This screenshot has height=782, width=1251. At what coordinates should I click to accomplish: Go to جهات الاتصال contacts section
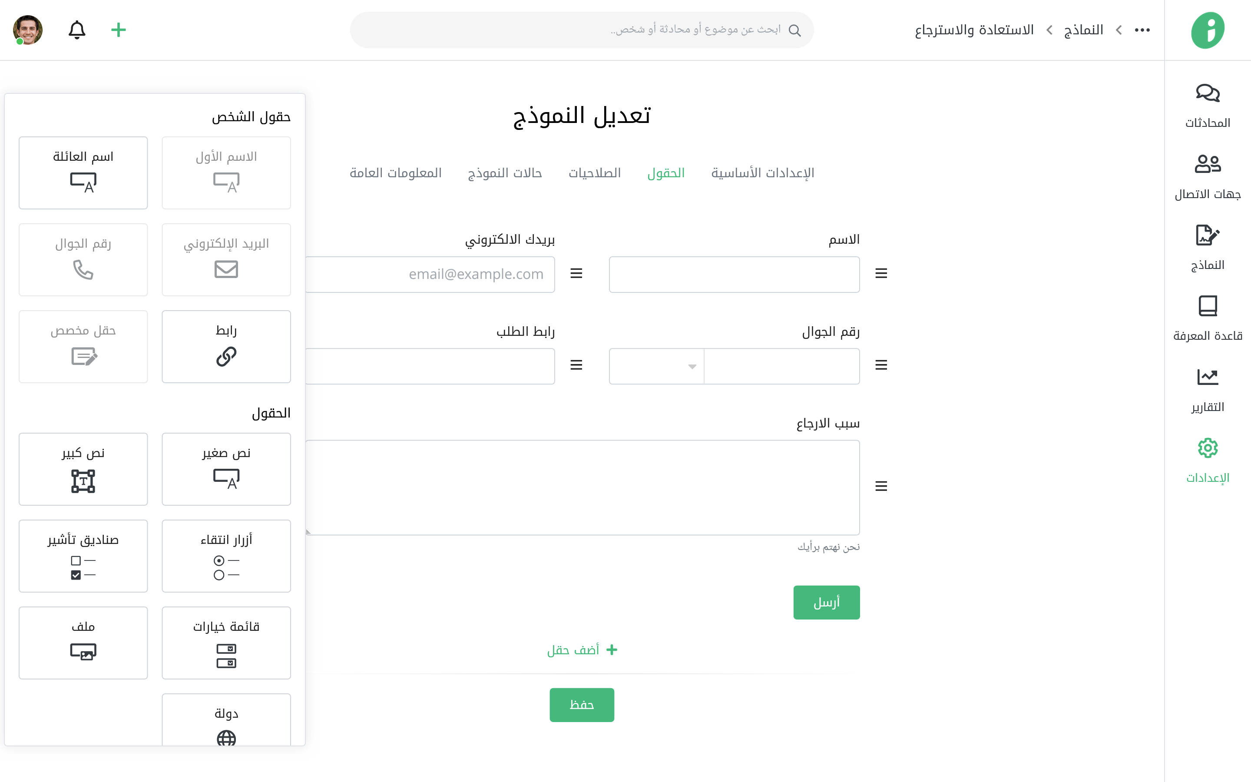pyautogui.click(x=1207, y=176)
